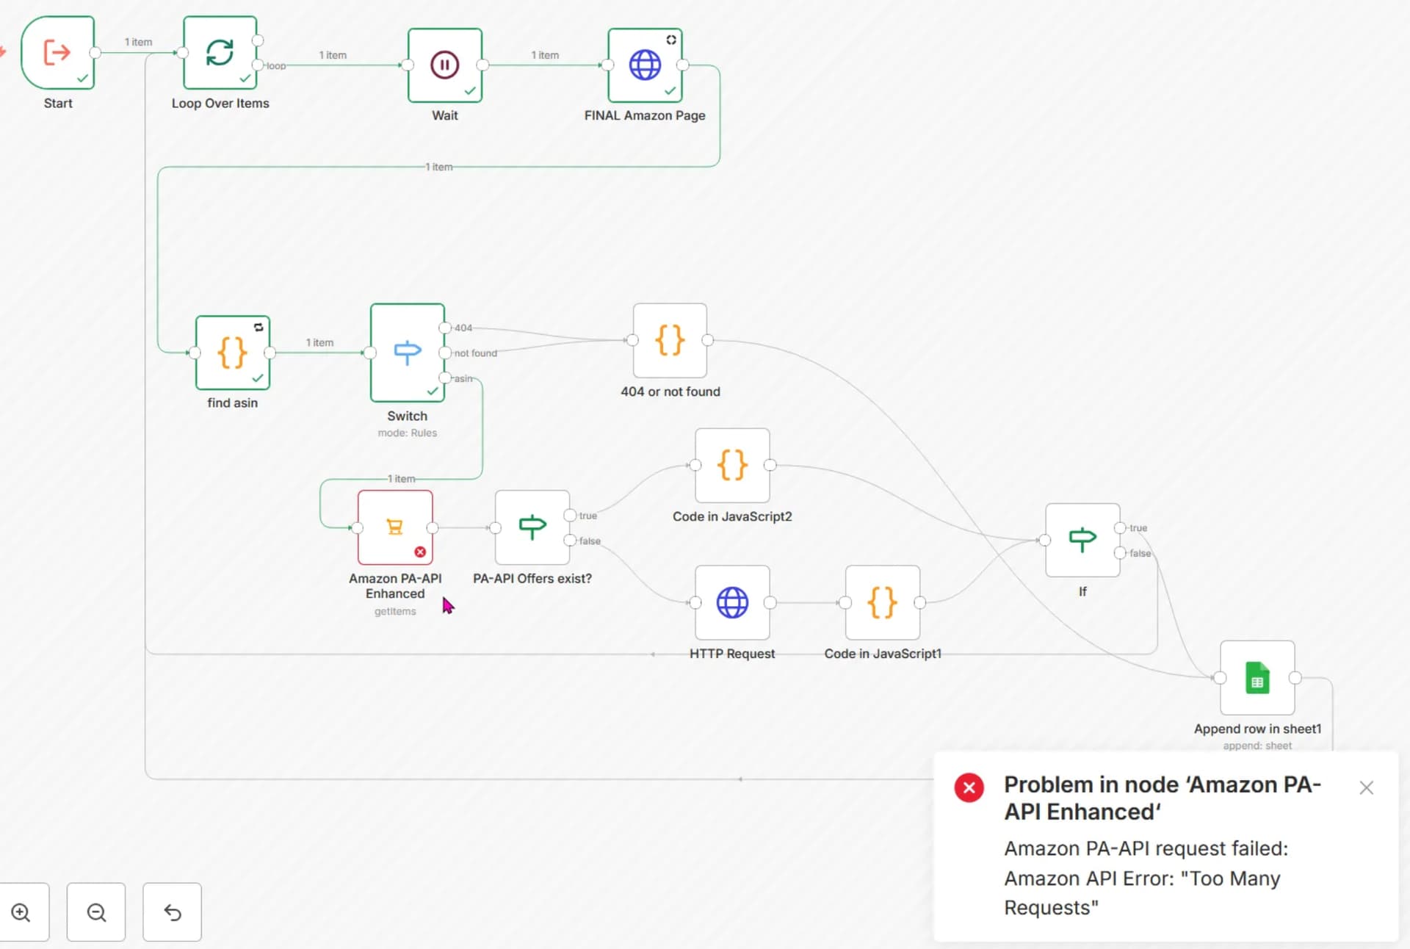Zoom out of the canvas

click(96, 912)
